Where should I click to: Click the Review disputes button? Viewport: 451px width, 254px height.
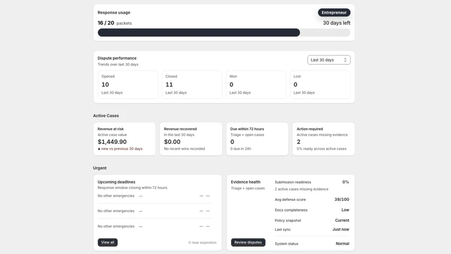(248, 242)
